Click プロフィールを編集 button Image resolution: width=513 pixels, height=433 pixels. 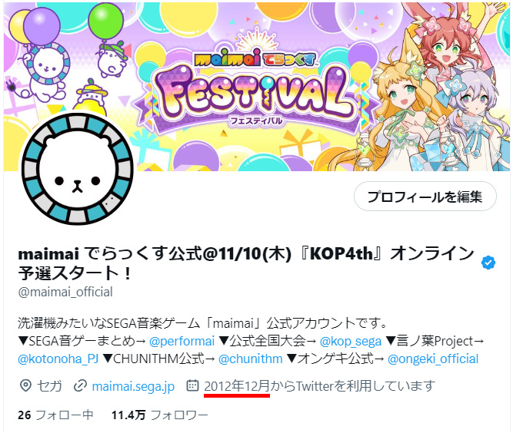click(x=425, y=197)
